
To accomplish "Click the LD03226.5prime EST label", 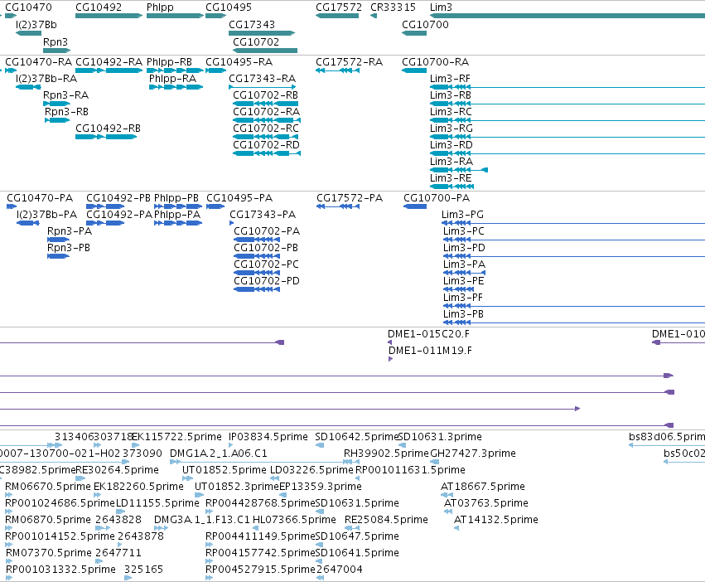I will tap(311, 470).
